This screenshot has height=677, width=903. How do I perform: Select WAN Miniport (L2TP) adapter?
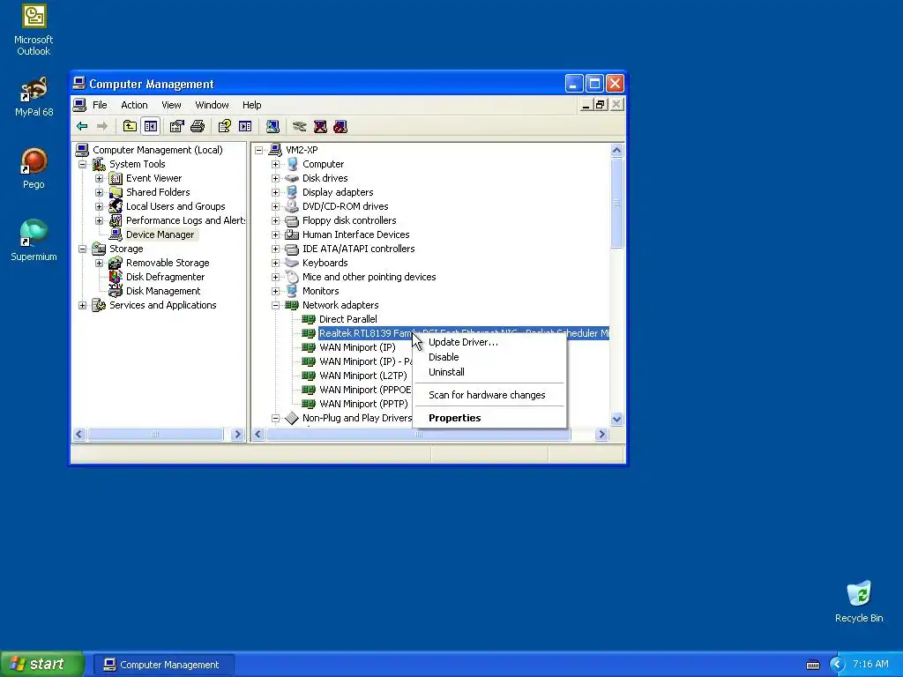click(362, 376)
